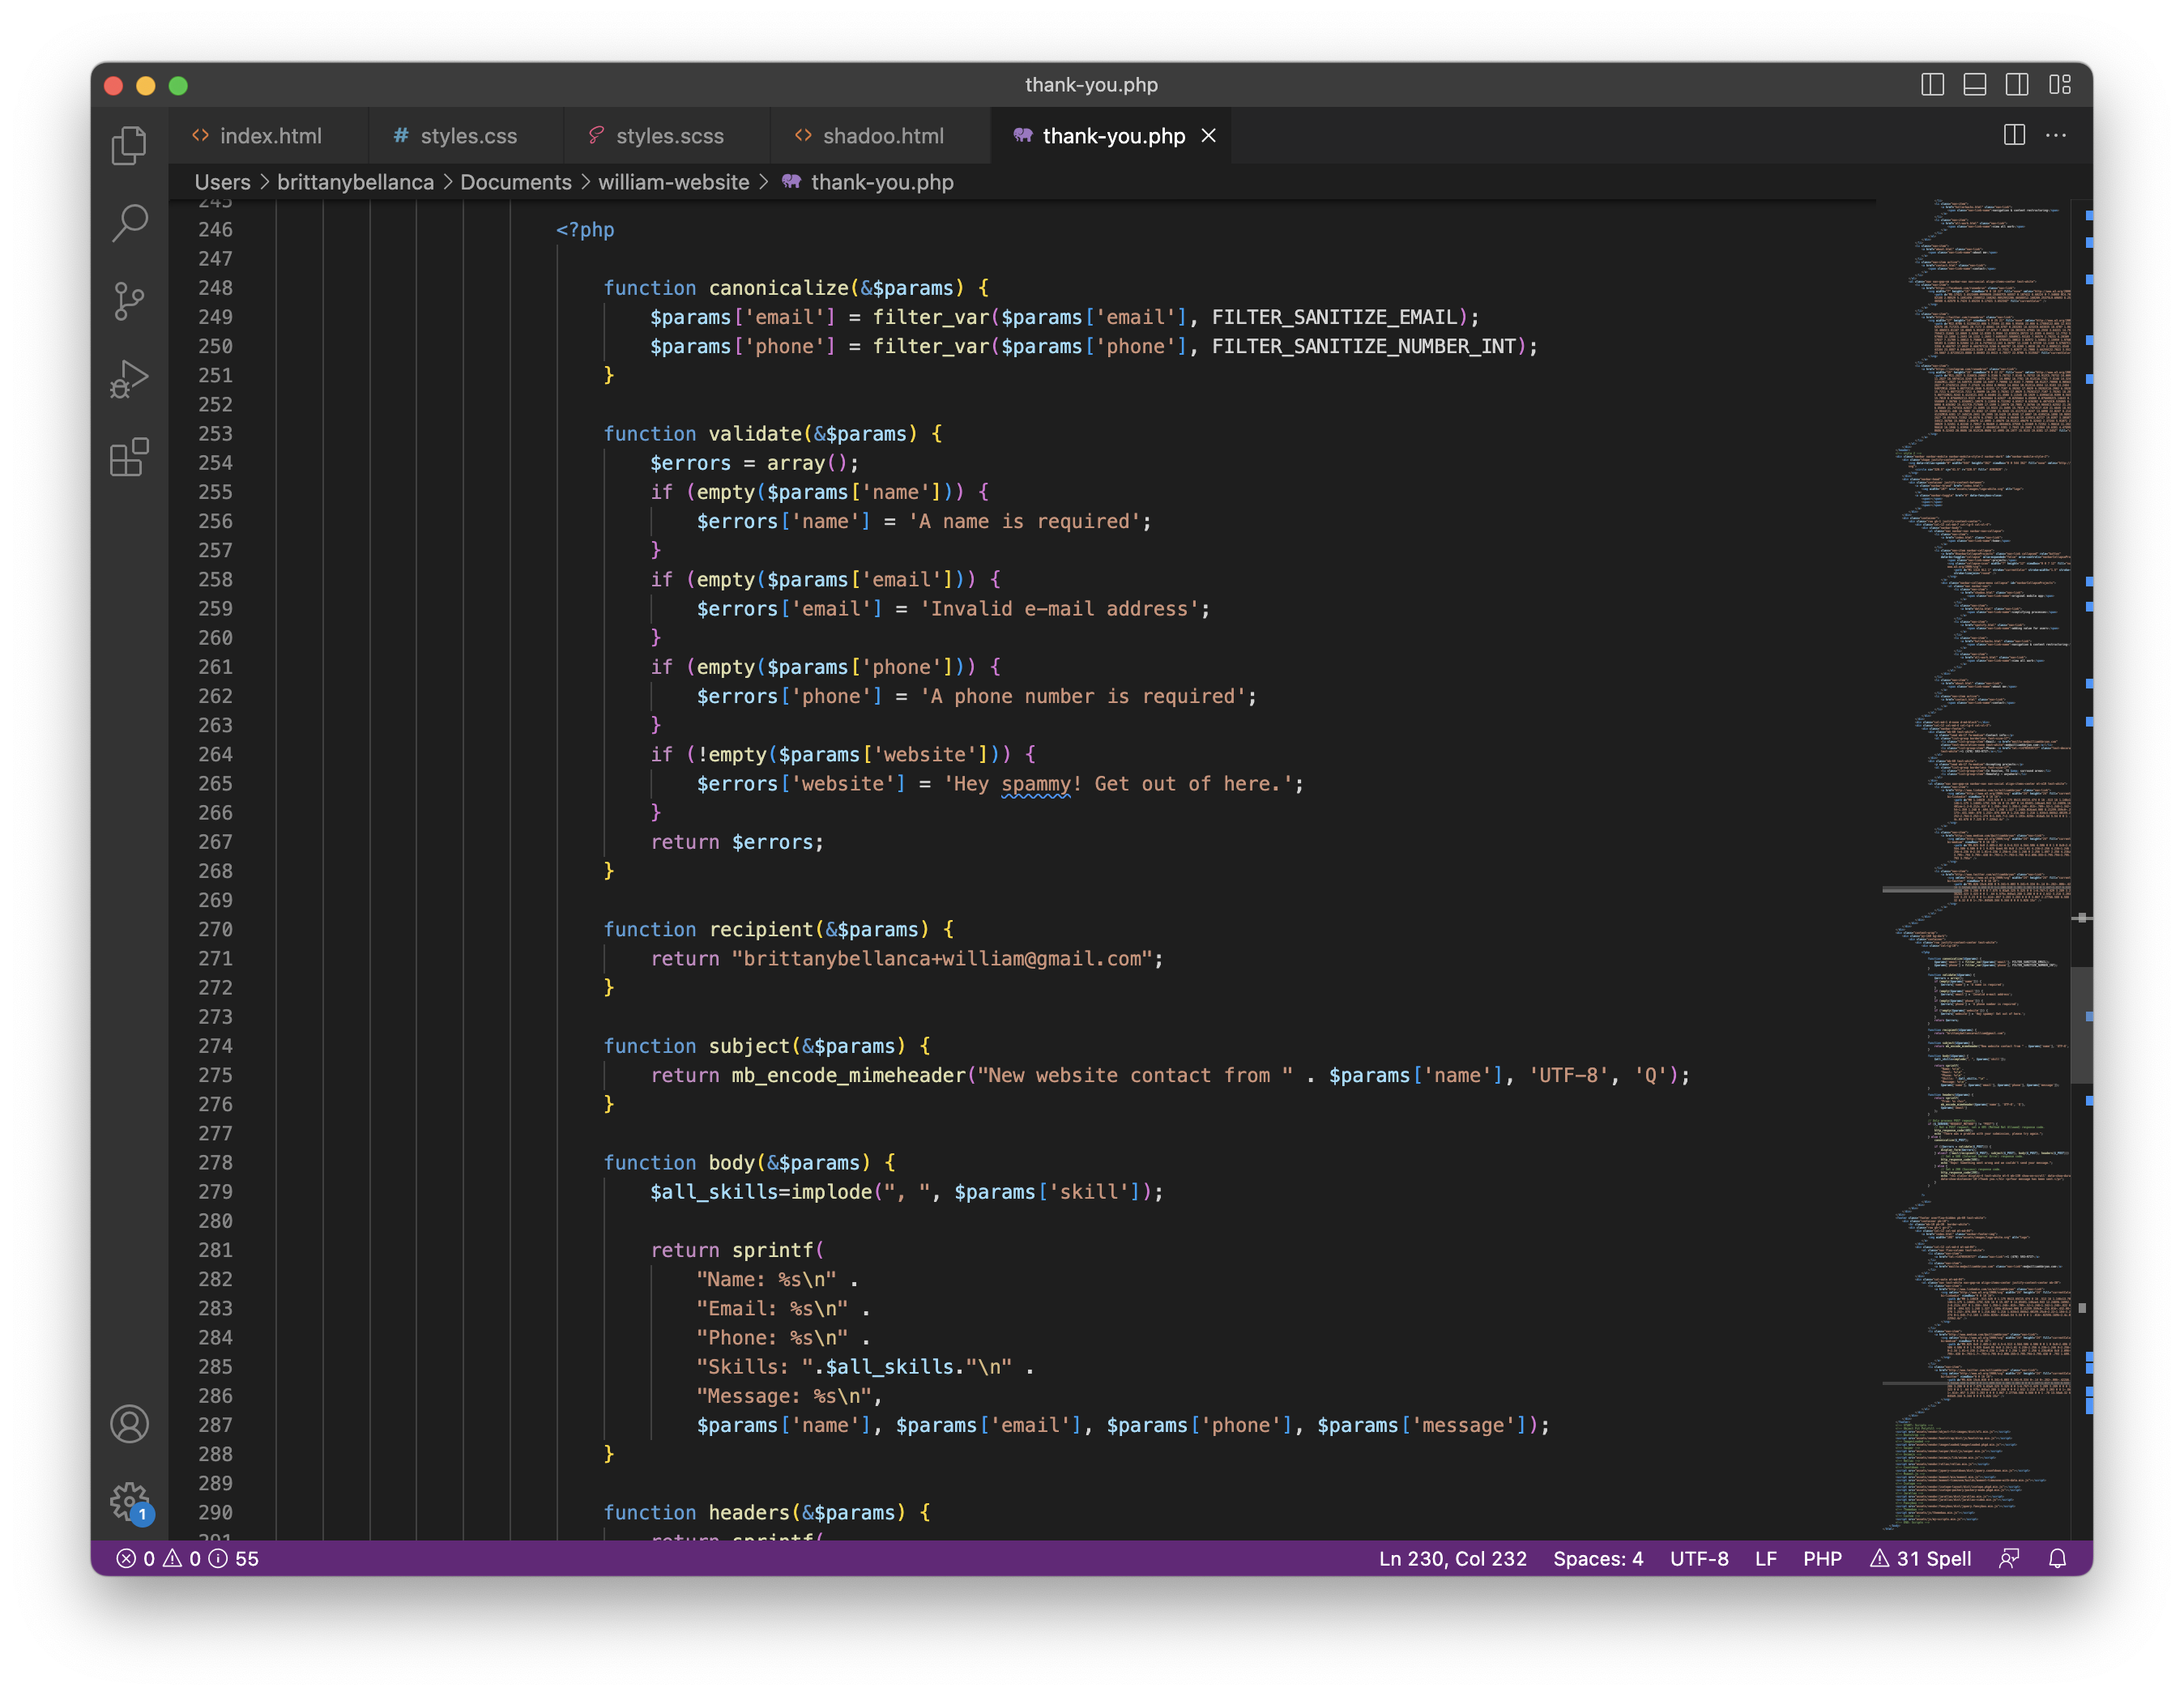This screenshot has width=2184, height=1696.
Task: Click the feedback icon in status bar
Action: click(x=2008, y=1558)
